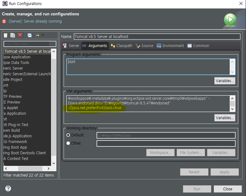Screen dimensions: 246x196
Task: Select Gradle Project entry
Action: pos(13,80)
